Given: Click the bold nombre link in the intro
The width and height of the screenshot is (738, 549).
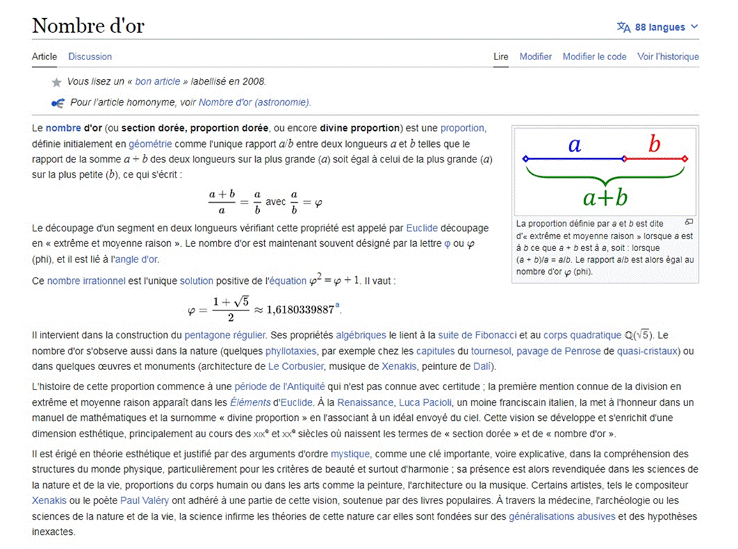Looking at the screenshot, I should coord(63,128).
